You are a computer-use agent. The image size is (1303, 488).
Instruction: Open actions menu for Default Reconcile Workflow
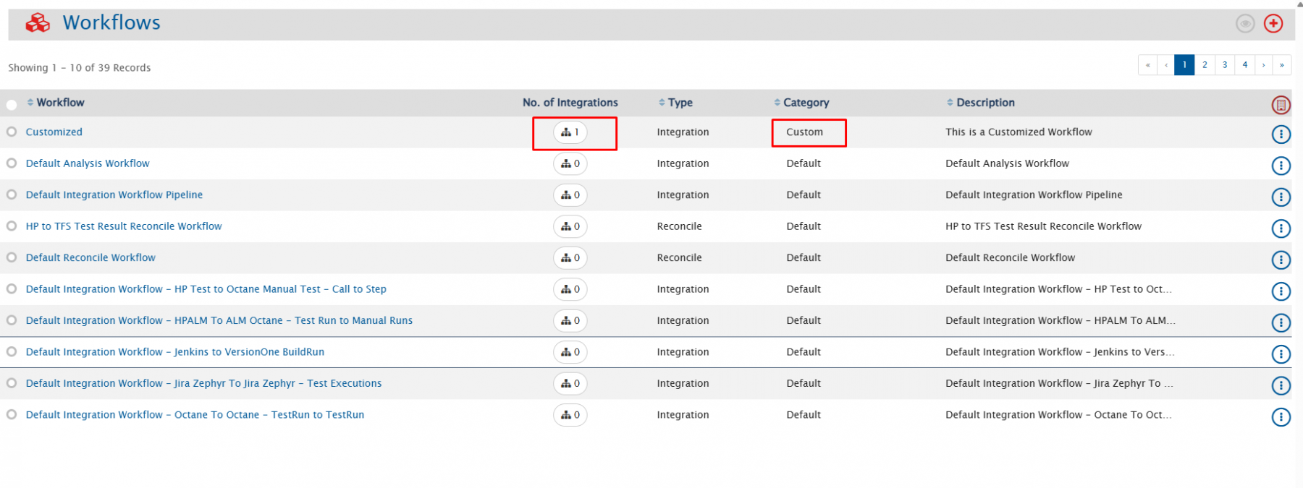1281,260
